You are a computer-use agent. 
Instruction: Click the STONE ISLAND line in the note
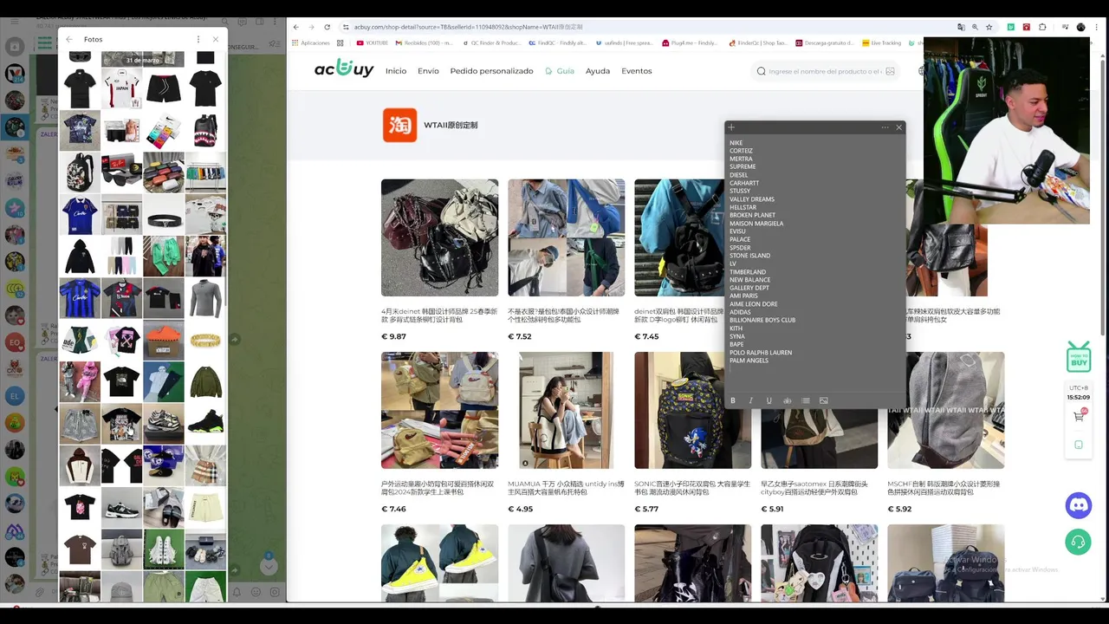(749, 256)
